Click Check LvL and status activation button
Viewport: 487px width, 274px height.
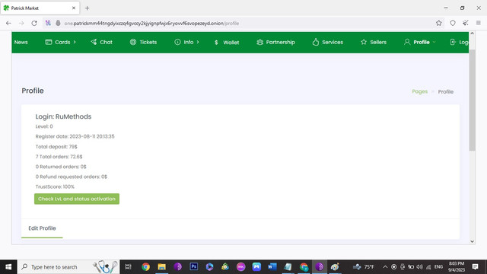77,199
